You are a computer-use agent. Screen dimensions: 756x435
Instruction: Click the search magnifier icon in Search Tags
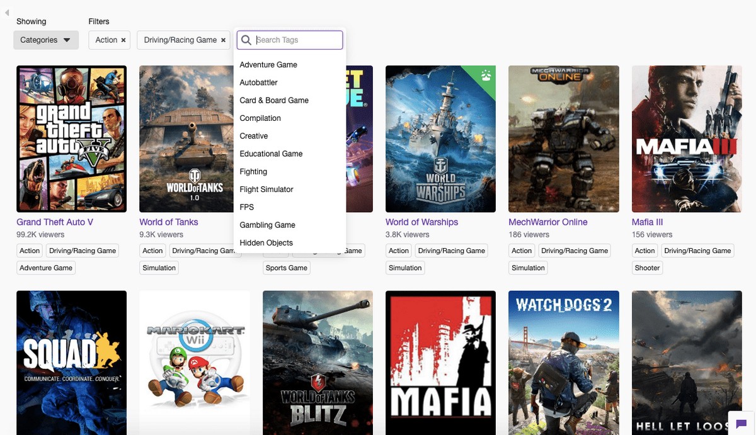(246, 40)
